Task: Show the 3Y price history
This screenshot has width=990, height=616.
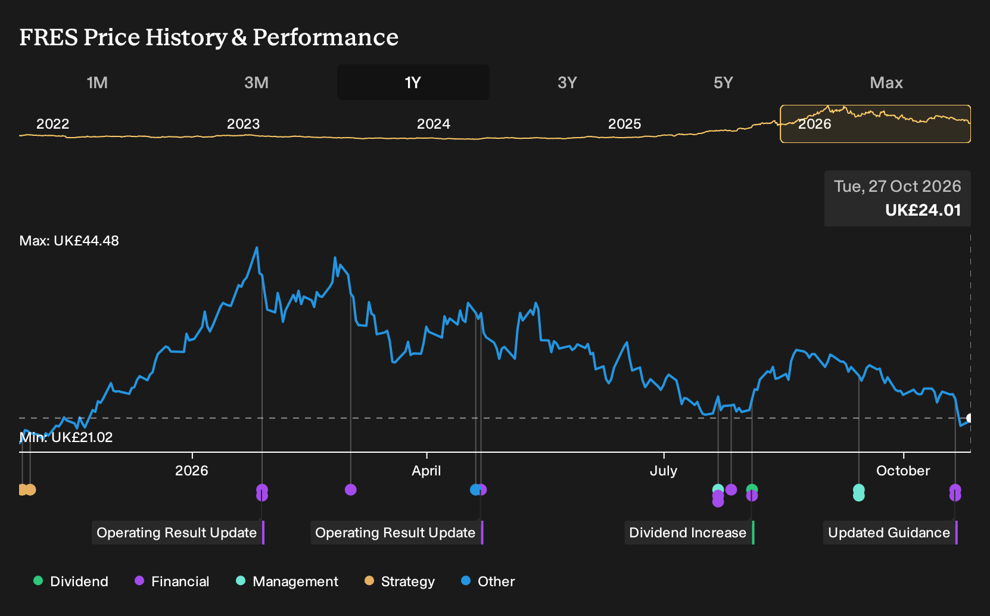Action: coord(567,82)
